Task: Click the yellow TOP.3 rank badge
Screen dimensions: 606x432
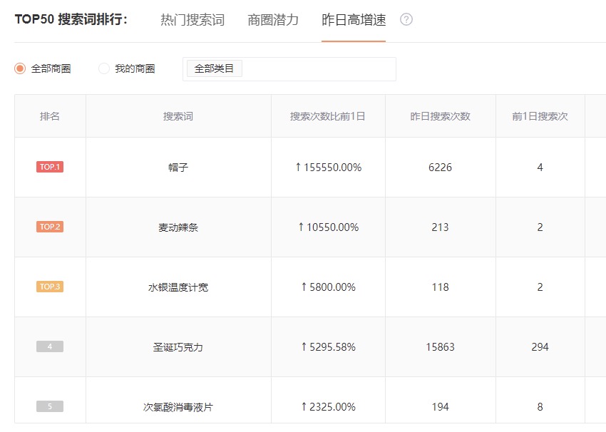Action: coord(50,287)
